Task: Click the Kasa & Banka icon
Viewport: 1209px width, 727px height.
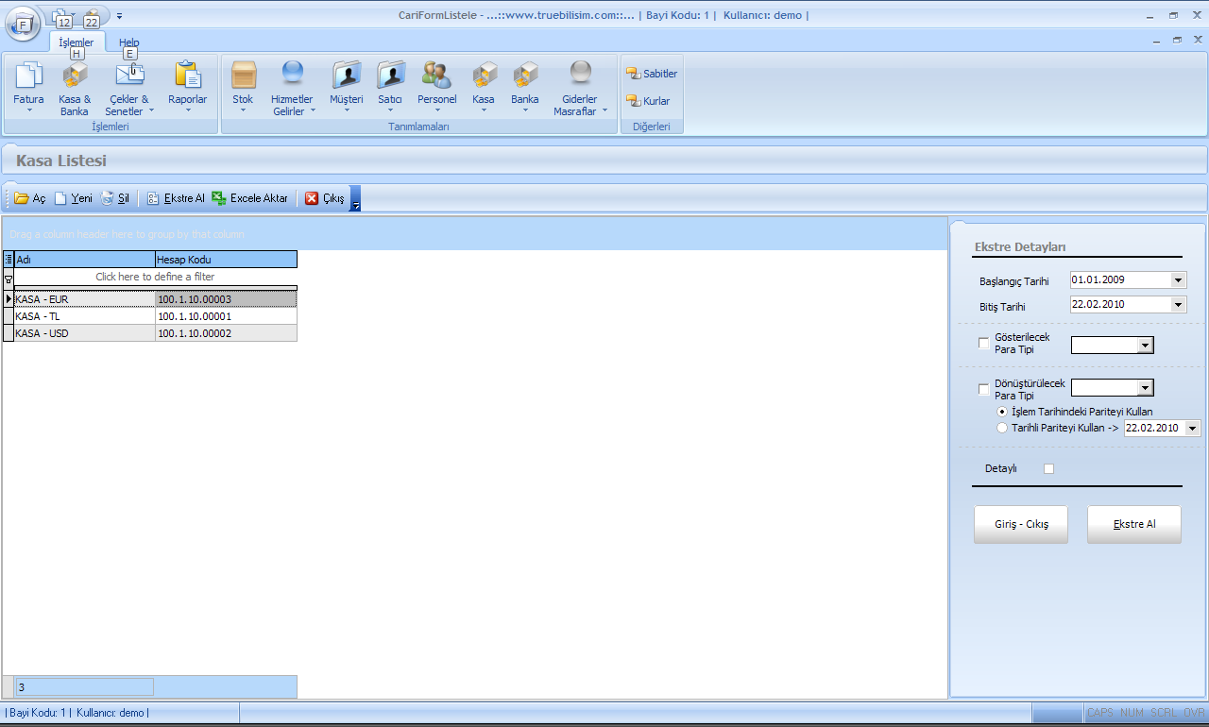Action: [x=74, y=77]
